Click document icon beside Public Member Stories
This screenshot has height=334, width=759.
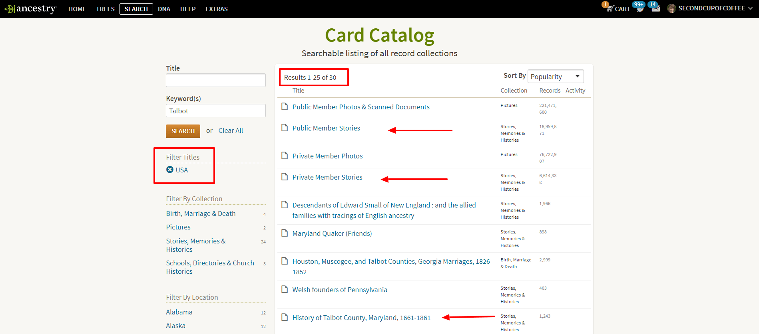[285, 128]
